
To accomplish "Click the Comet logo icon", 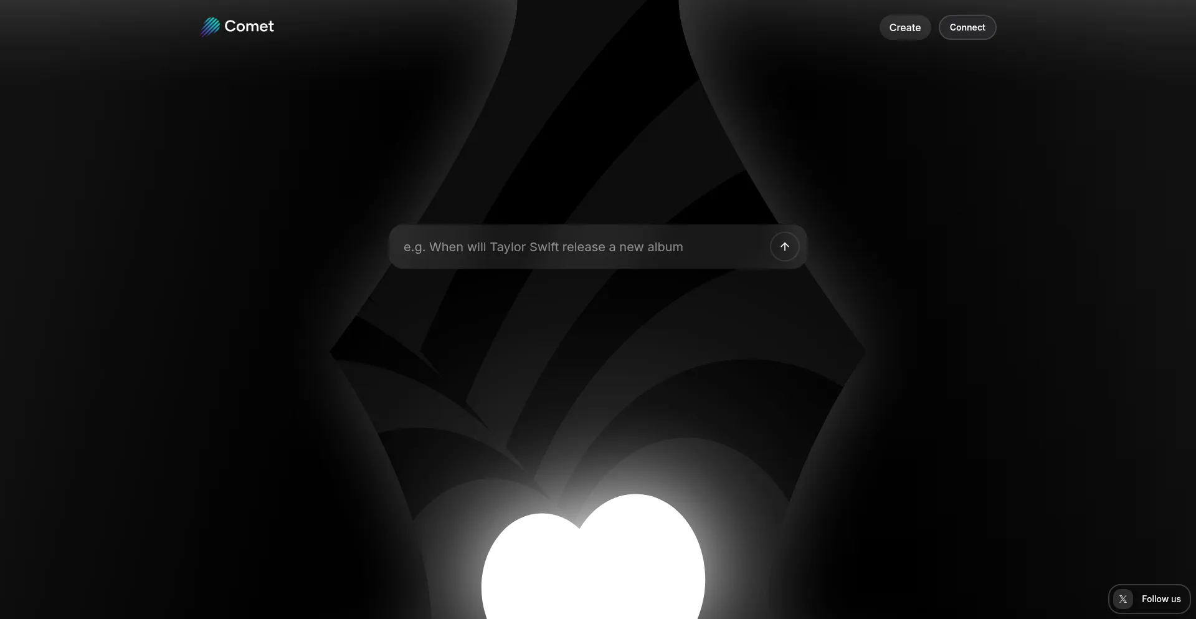I will tap(210, 27).
